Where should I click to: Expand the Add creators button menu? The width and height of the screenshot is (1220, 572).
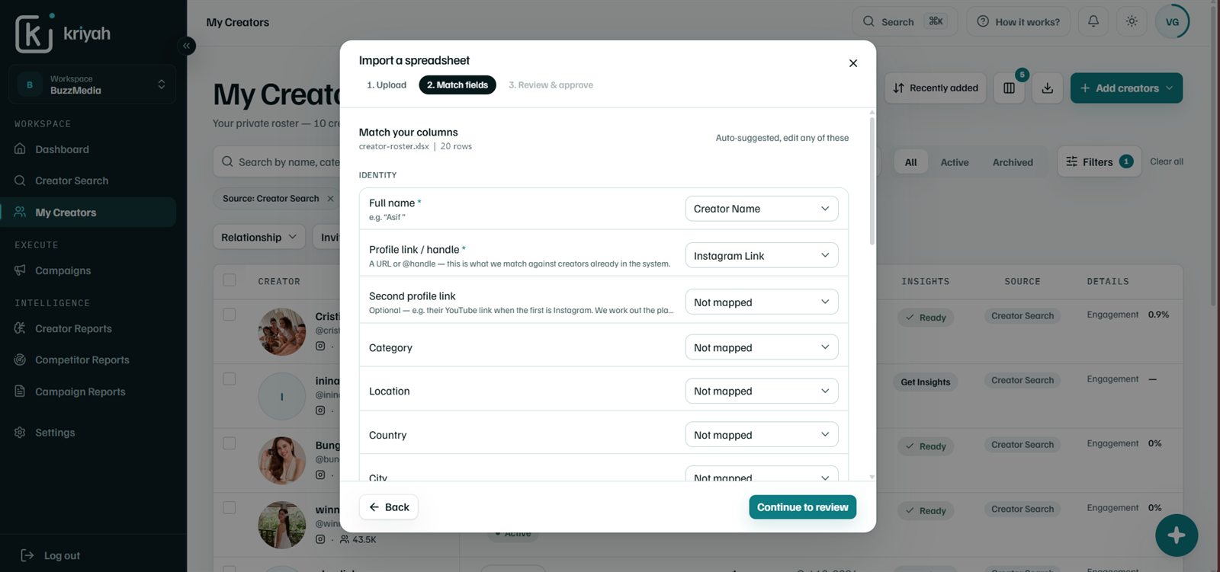[1126, 88]
